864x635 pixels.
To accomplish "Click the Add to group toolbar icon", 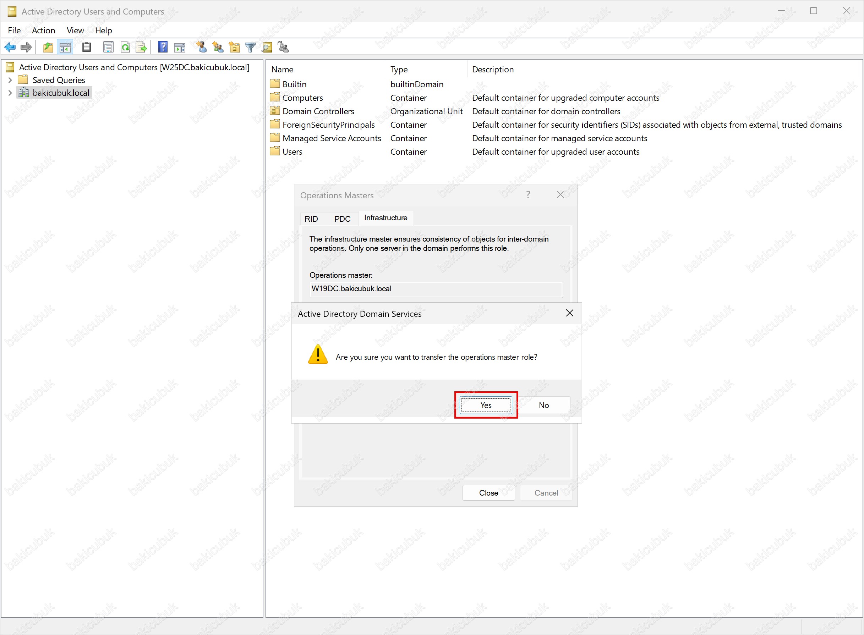I will (x=283, y=47).
